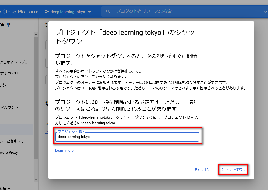Select the highlighted active sidebar item
The image size is (268, 190).
pyautogui.click(x=17, y=130)
